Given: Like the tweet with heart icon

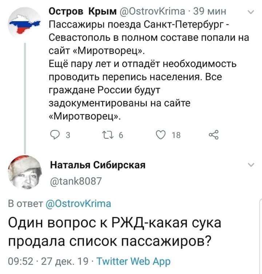Looking at the screenshot, I should tap(160, 135).
